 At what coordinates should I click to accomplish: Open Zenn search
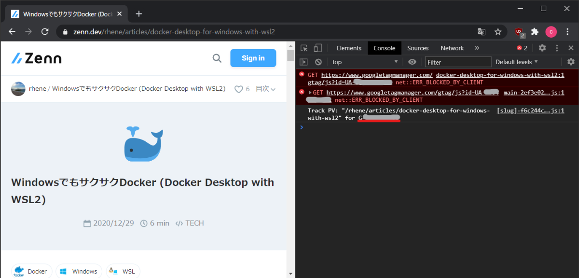217,58
